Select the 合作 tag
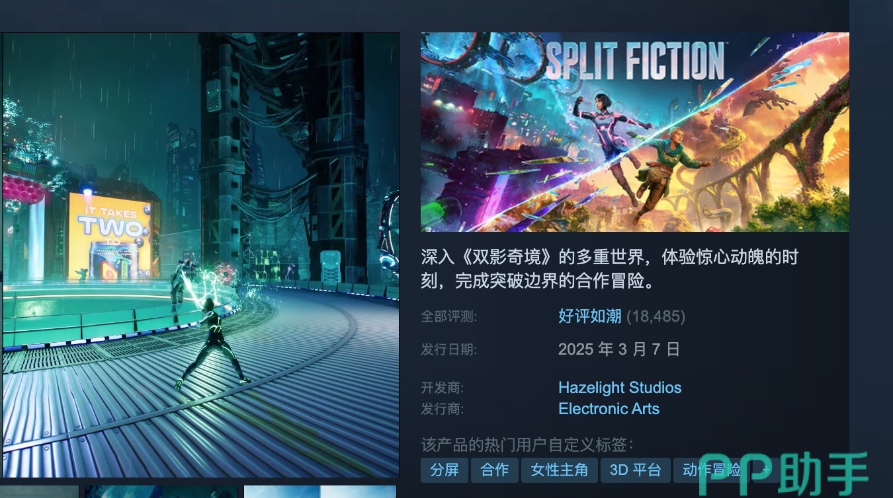This screenshot has width=893, height=498. click(x=495, y=470)
